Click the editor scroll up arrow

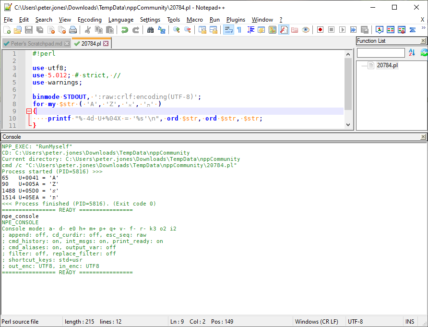point(348,54)
